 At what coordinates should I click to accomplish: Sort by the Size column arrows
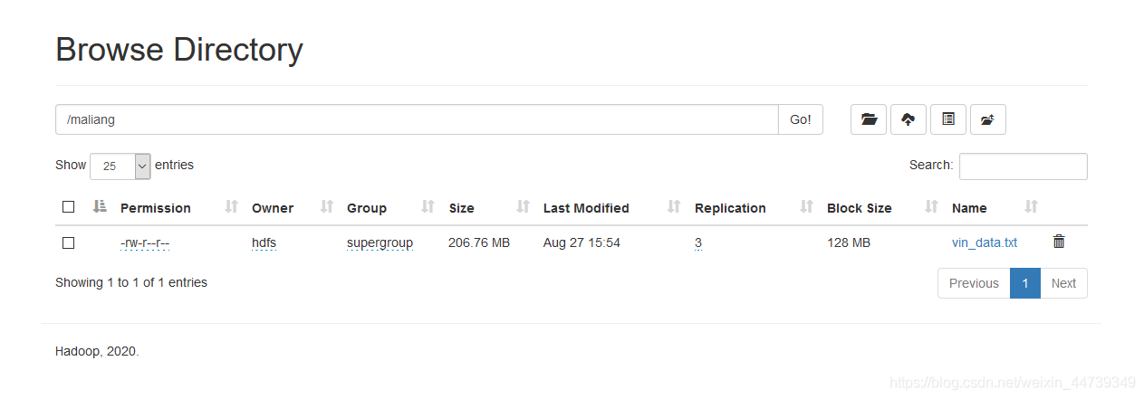(x=523, y=207)
